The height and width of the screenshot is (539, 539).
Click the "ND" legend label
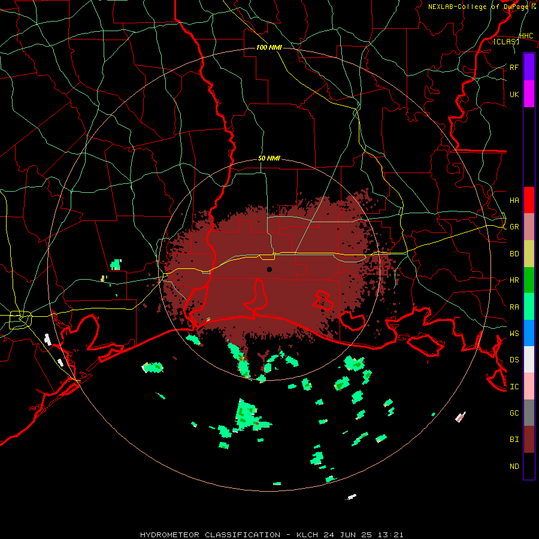point(514,467)
